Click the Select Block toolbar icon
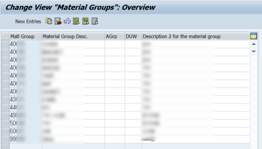 [x=85, y=21]
